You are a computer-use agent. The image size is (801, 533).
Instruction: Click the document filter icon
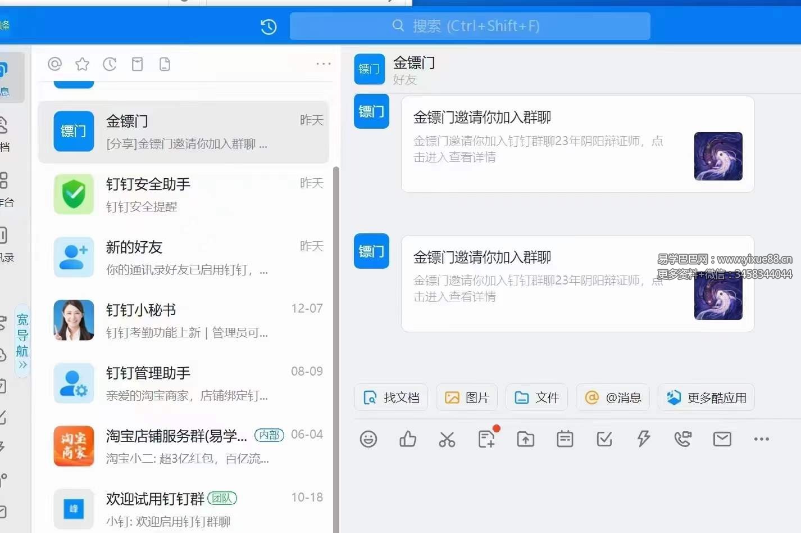tap(165, 64)
